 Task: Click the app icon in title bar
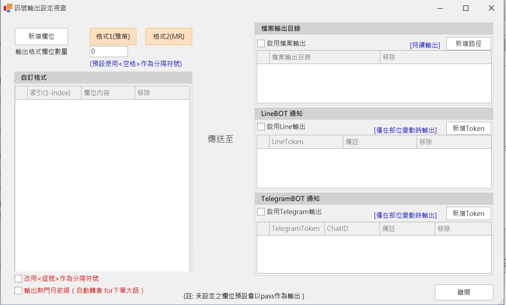(8, 8)
